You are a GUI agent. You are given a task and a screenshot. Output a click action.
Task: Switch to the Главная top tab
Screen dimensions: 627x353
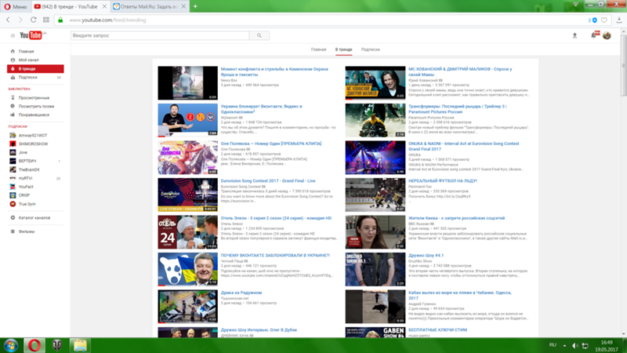[x=319, y=49]
